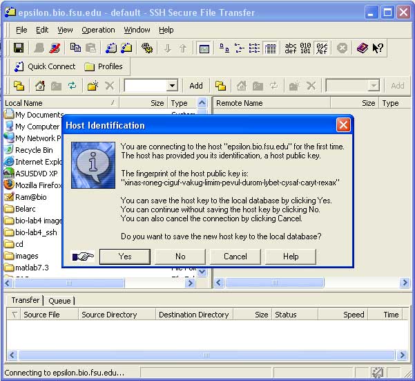Image resolution: width=415 pixels, height=381 pixels.
Task: Click Destination Directory column header
Action: pos(194,315)
